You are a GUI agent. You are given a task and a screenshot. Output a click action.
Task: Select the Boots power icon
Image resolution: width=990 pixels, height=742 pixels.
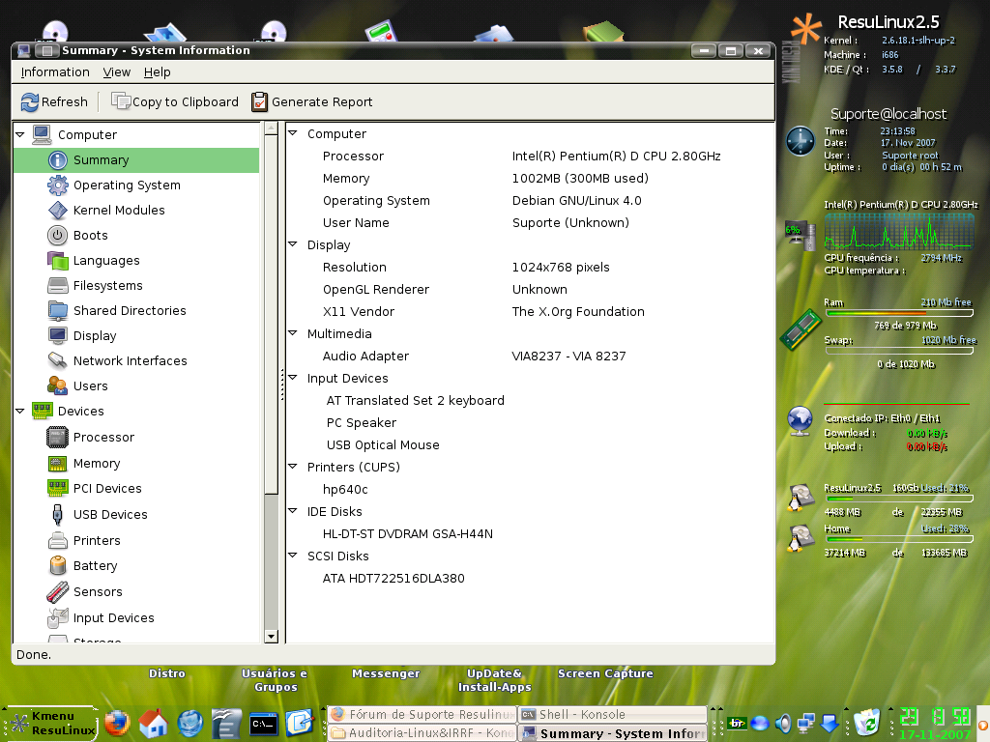[x=57, y=236]
